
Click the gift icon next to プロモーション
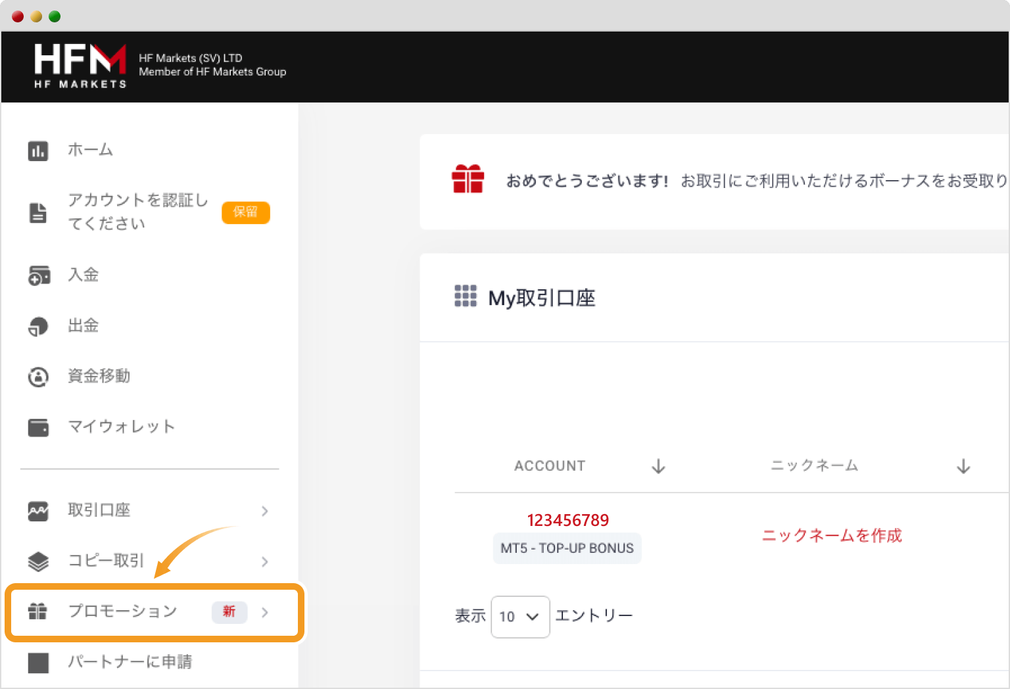pos(38,611)
